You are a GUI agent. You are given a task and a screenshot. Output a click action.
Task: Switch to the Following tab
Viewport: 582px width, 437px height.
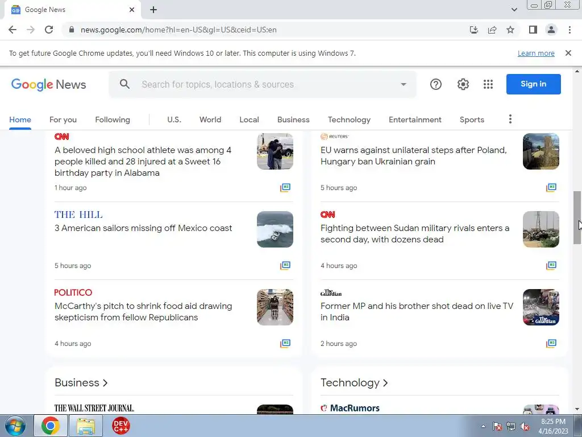[113, 119]
